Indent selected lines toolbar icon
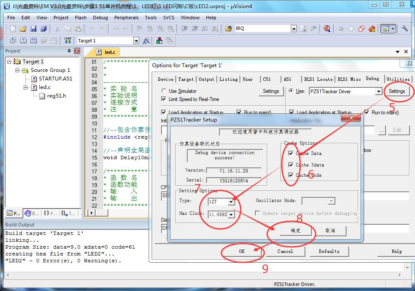415x291 pixels. coord(184,28)
